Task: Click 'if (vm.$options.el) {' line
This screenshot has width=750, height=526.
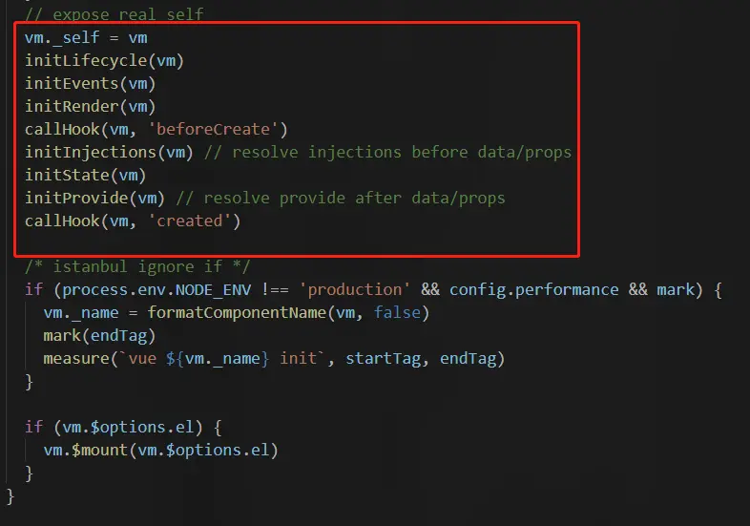Action: click(123, 427)
